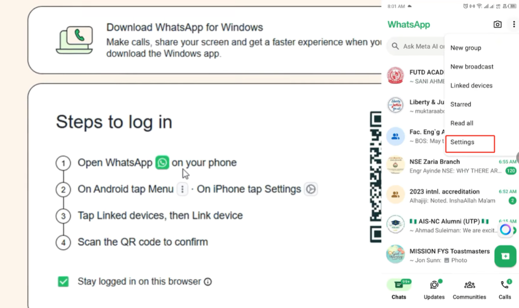Open NSE Zaria Branch avatar
Image resolution: width=519 pixels, height=308 pixels.
395,165
